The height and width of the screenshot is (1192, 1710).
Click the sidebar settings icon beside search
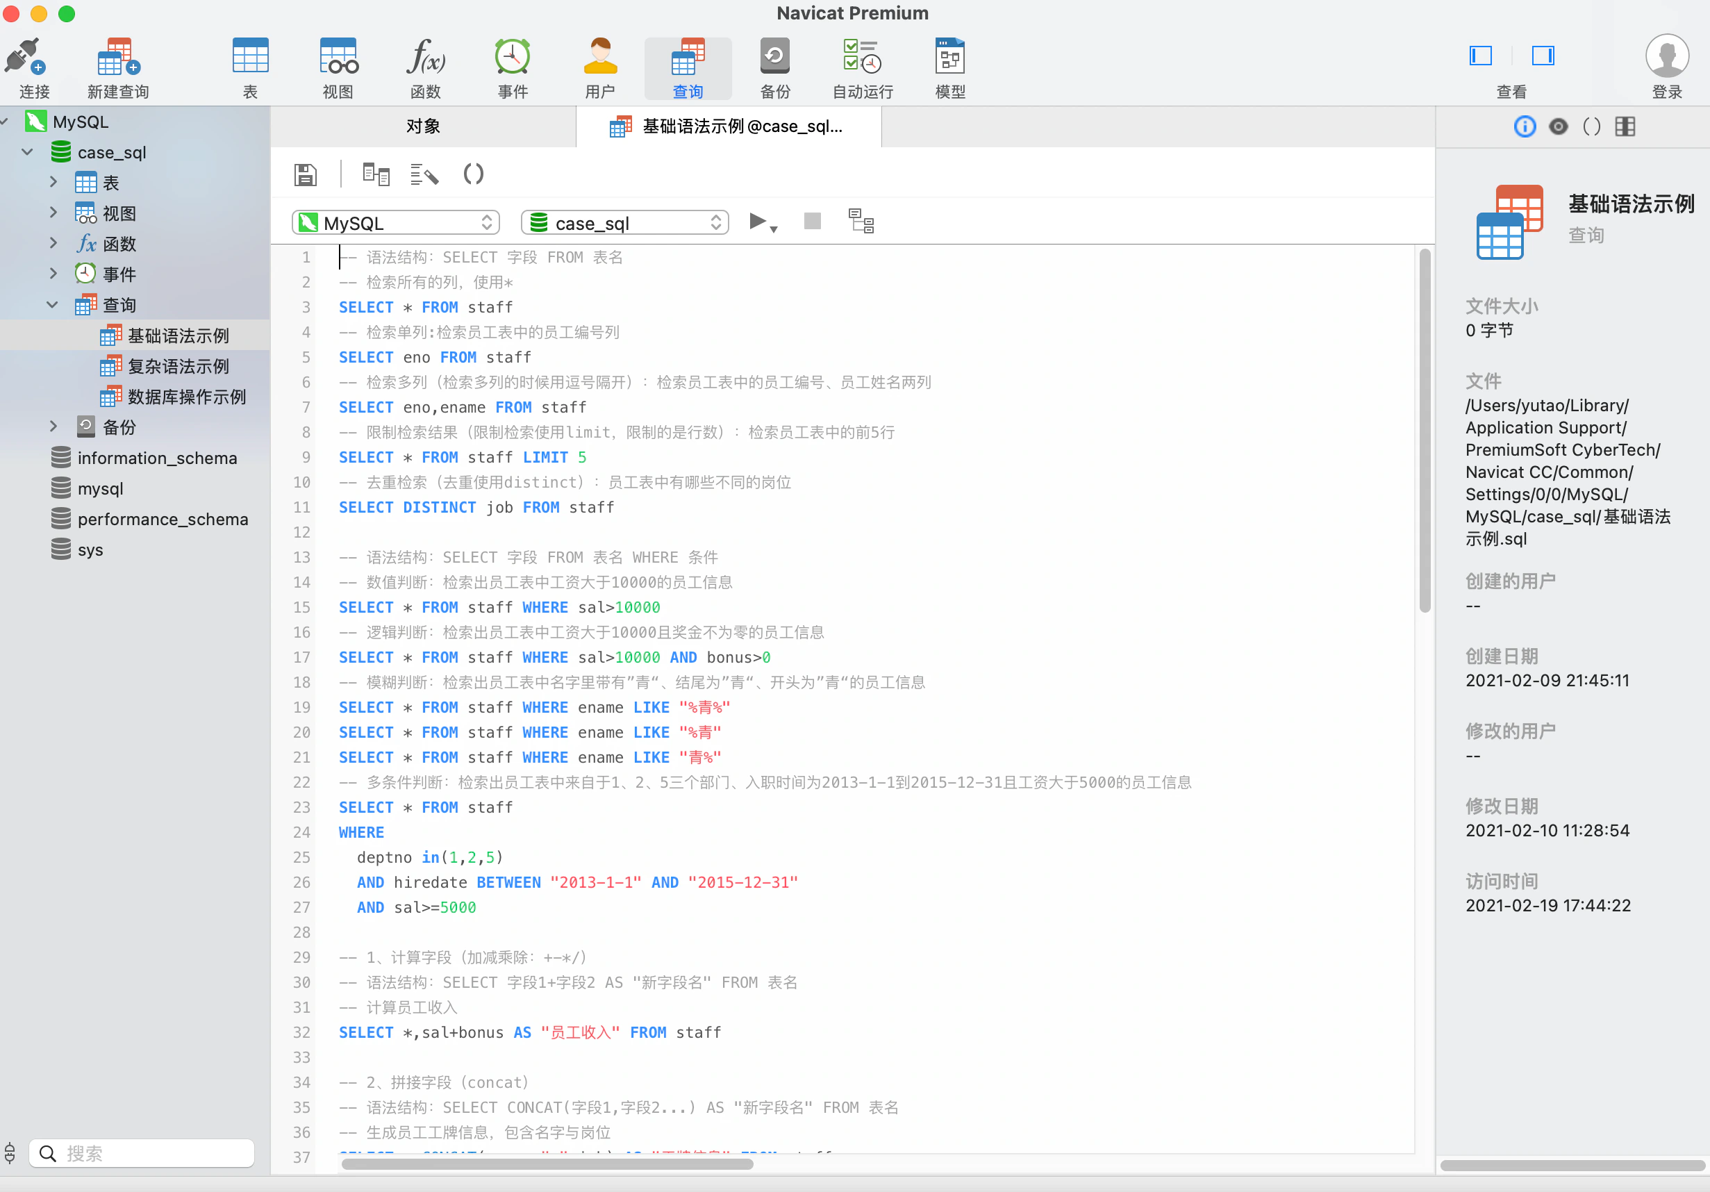pyautogui.click(x=10, y=1152)
